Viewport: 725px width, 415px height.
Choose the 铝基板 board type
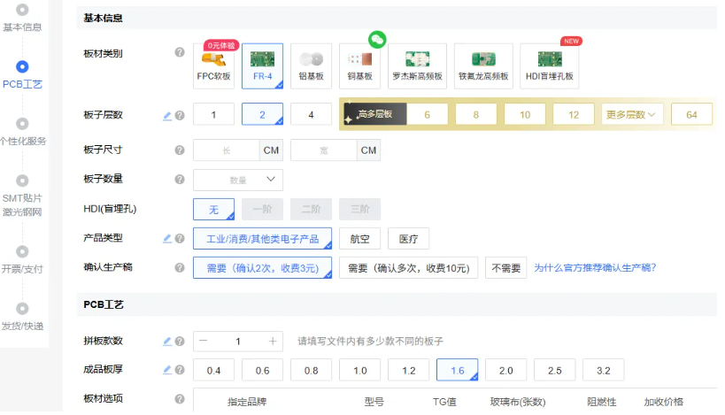[x=311, y=66]
